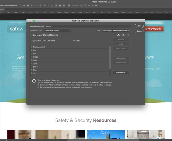
Task: Click the command list vertical scrollbar
Action: click(x=110, y=57)
